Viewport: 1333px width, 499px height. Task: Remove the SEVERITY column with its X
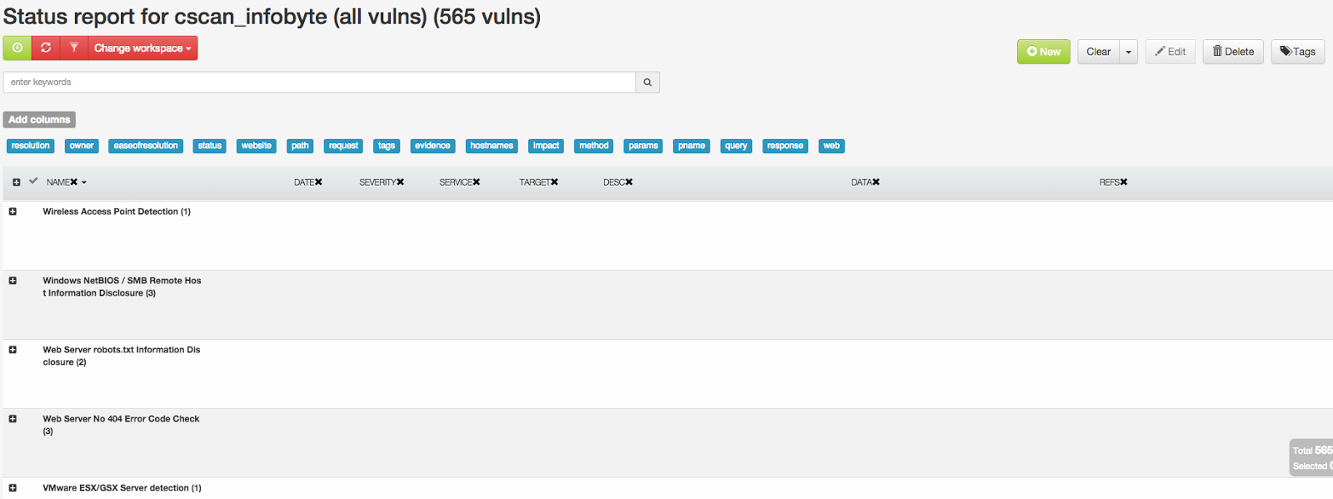[400, 182]
